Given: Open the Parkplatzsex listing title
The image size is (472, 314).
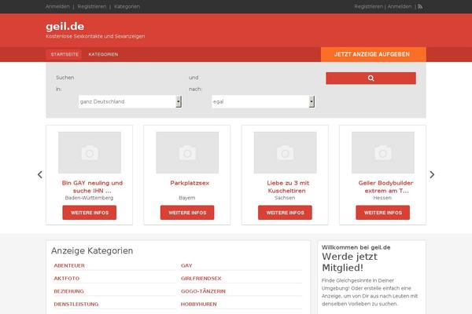Looking at the screenshot, I should click(x=190, y=183).
